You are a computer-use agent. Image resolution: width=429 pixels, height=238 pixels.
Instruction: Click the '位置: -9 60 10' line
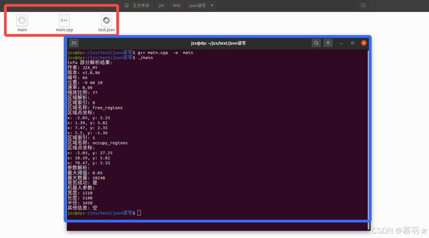click(85, 83)
